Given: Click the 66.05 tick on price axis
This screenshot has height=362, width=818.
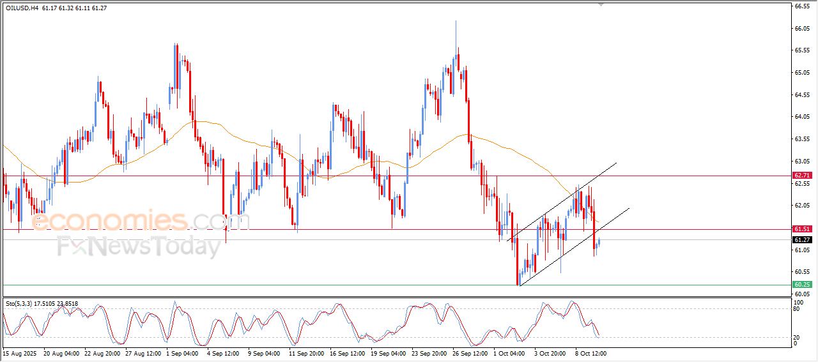Looking at the screenshot, I should (x=801, y=29).
